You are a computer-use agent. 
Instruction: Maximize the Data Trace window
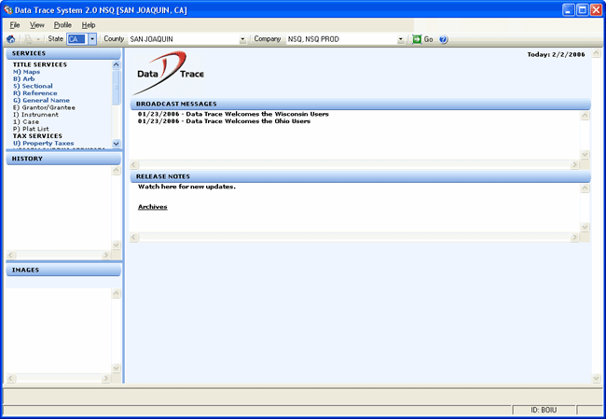tap(582, 10)
